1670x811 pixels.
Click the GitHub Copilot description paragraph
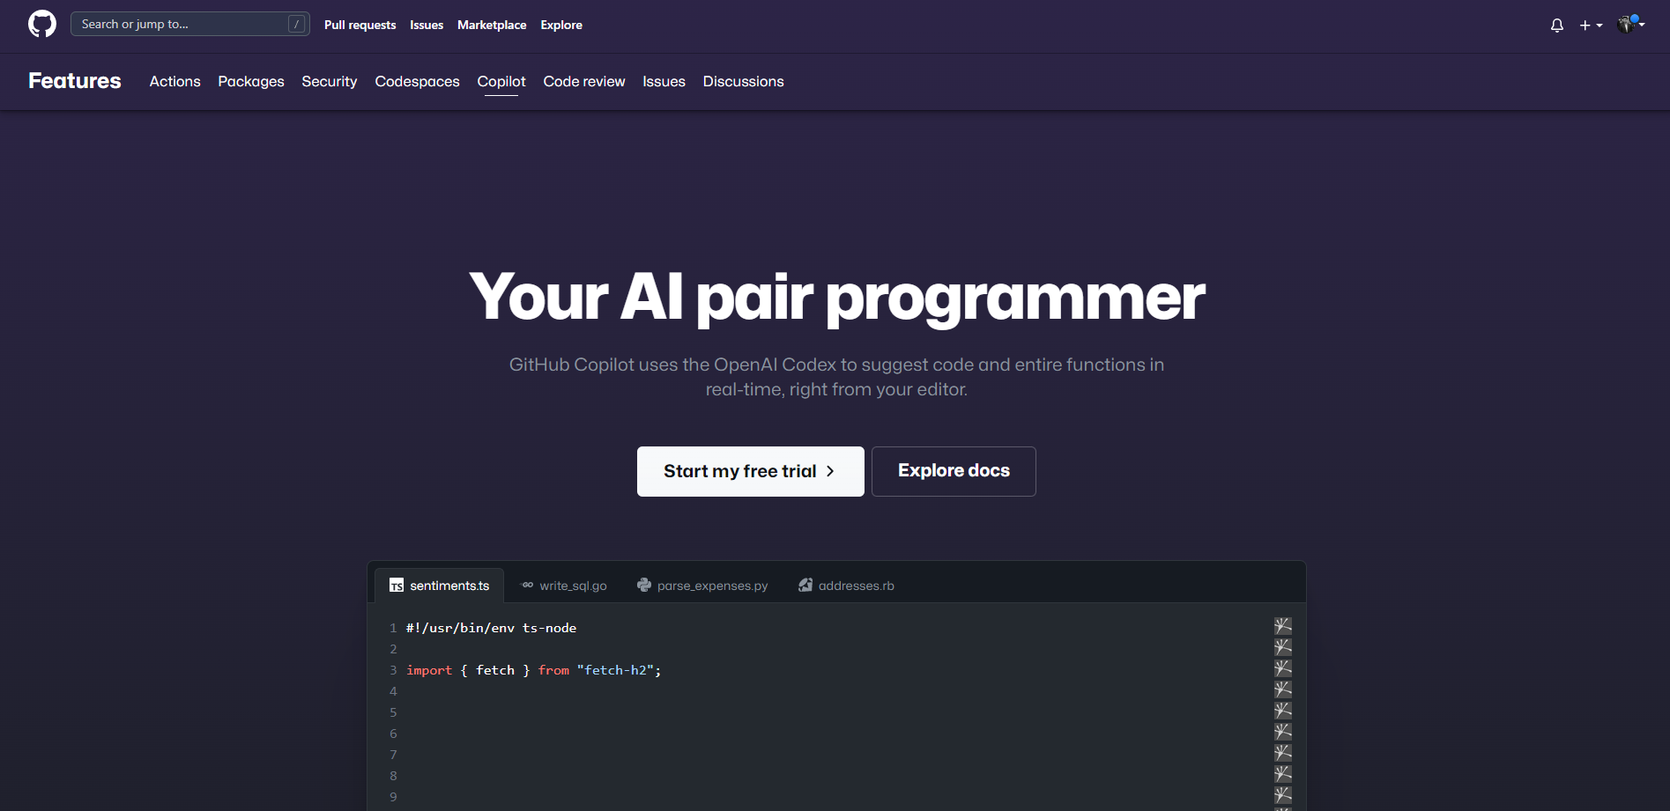pos(836,377)
